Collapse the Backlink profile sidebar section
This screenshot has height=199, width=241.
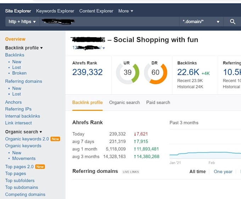[24, 48]
